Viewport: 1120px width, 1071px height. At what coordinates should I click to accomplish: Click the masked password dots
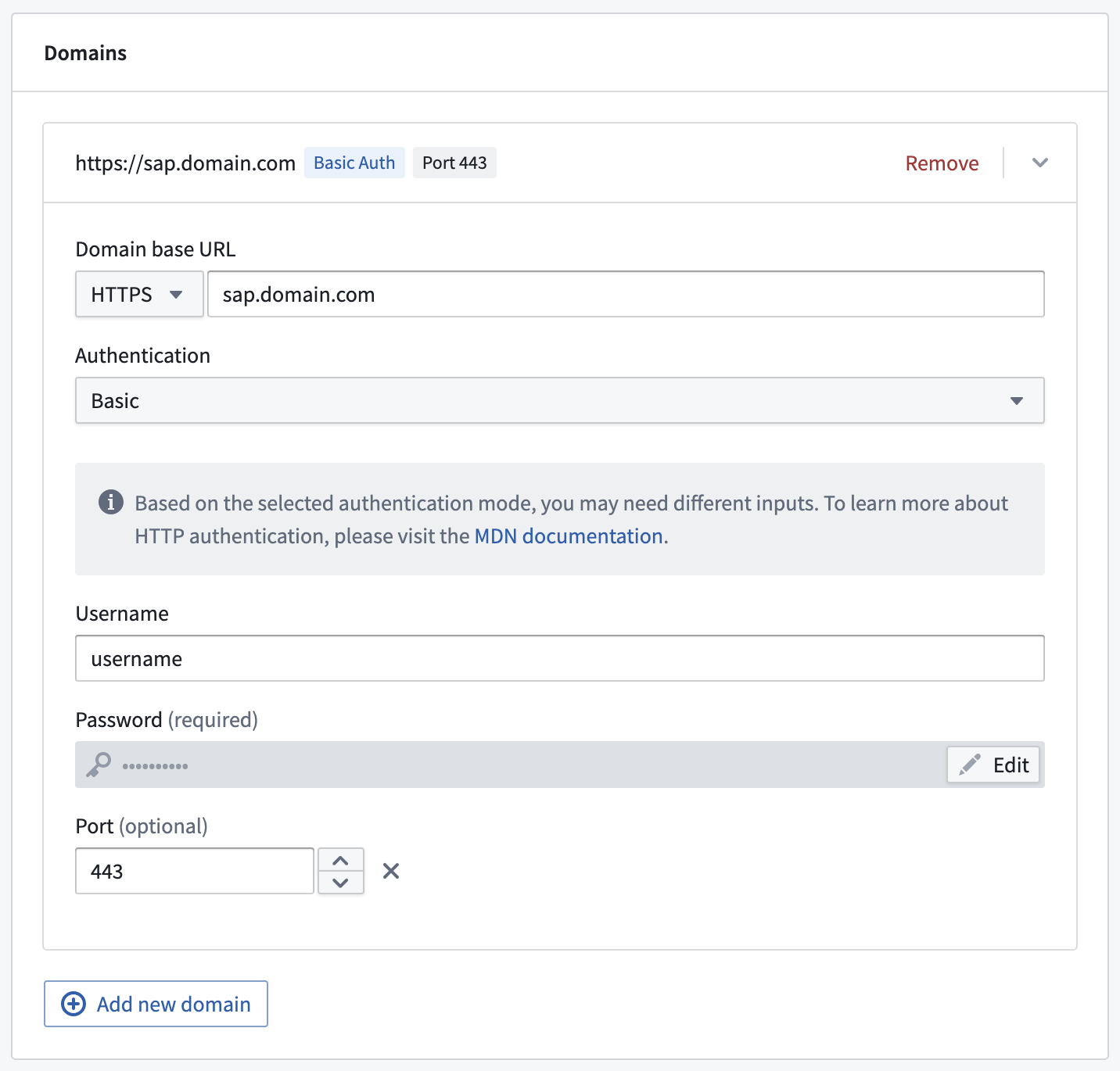(x=155, y=766)
